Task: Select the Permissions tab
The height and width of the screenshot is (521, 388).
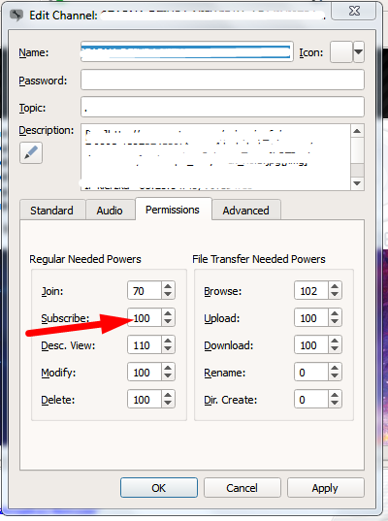Action: coord(173,210)
